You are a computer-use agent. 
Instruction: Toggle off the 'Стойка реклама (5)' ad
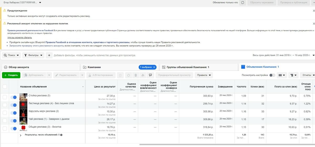point(13,97)
